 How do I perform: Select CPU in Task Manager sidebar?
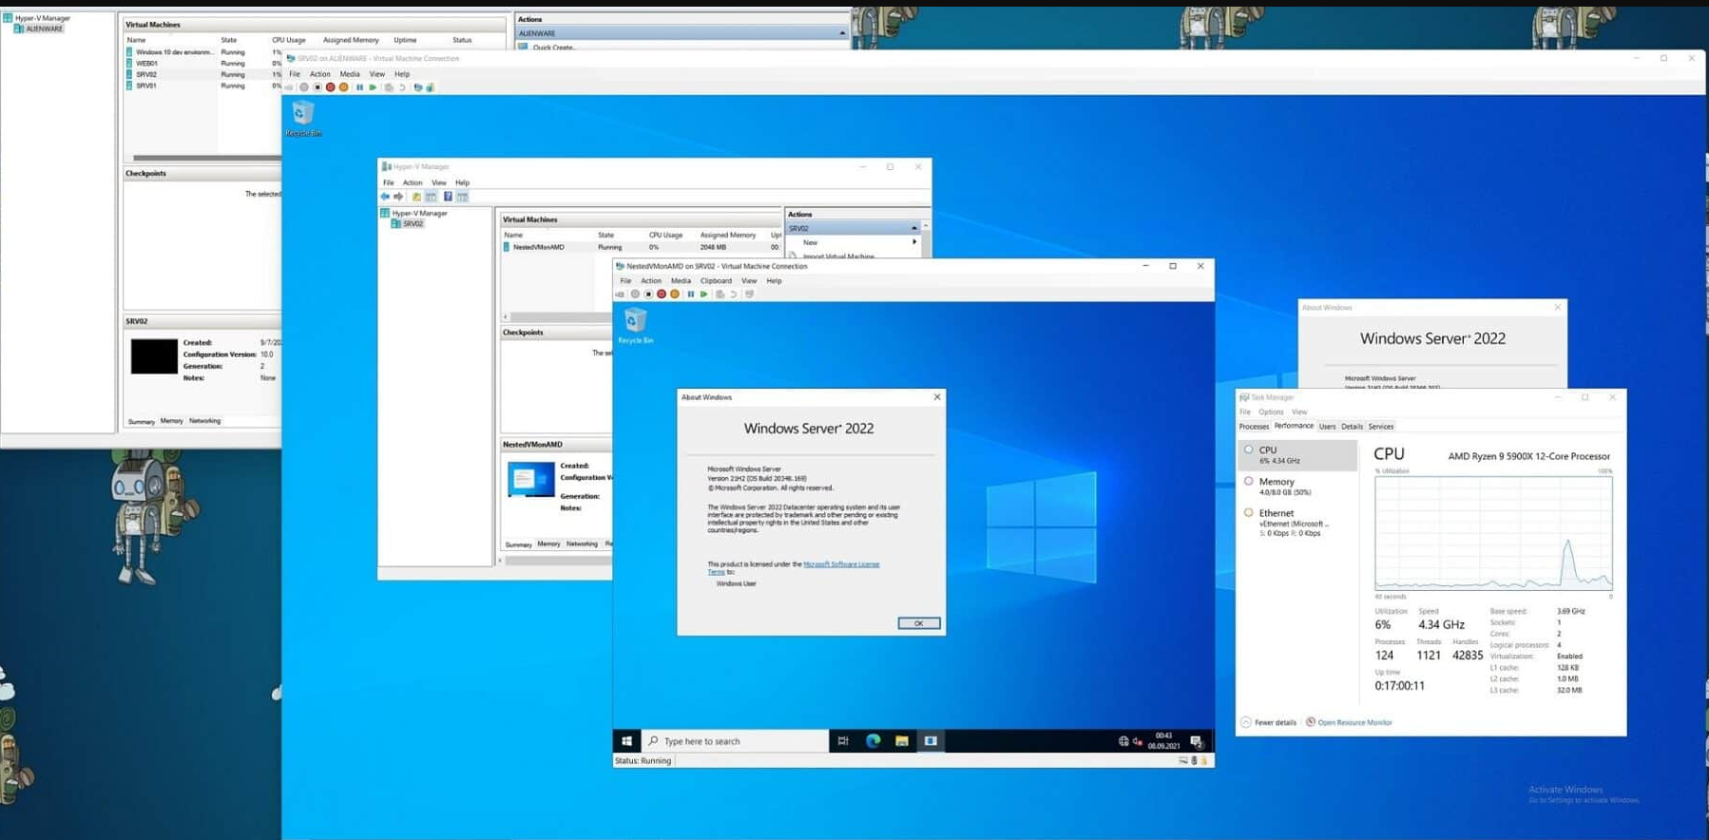[1297, 455]
